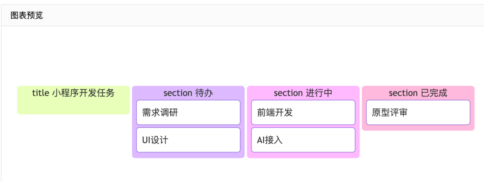This screenshot has height=182, width=484.
Task: Select the 进行中 column name
Action: click(x=319, y=93)
